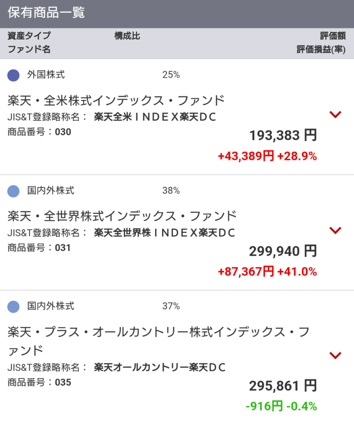Select the 193,383 円 valuation amount

pos(283,135)
